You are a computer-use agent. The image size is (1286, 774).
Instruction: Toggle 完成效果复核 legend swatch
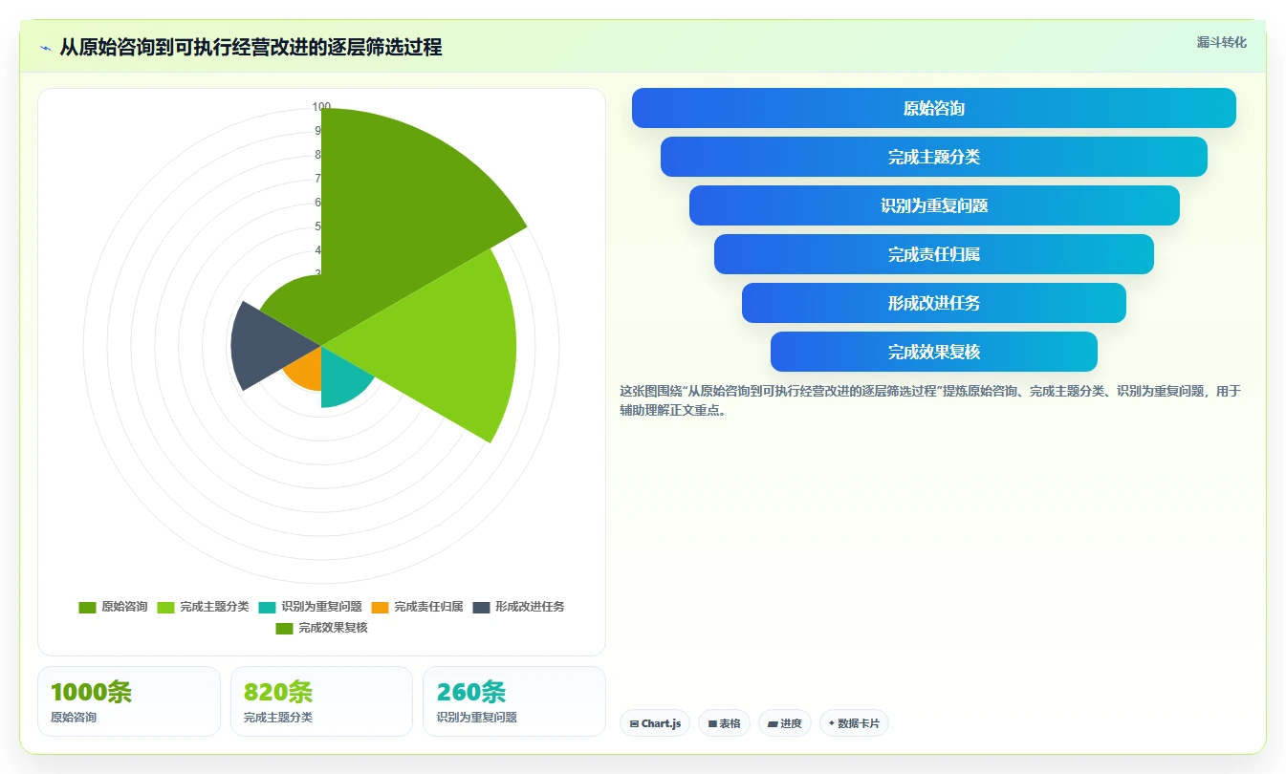[285, 628]
